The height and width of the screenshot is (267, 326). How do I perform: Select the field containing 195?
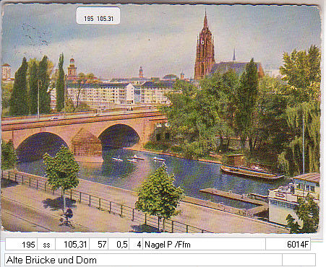pos(21,245)
